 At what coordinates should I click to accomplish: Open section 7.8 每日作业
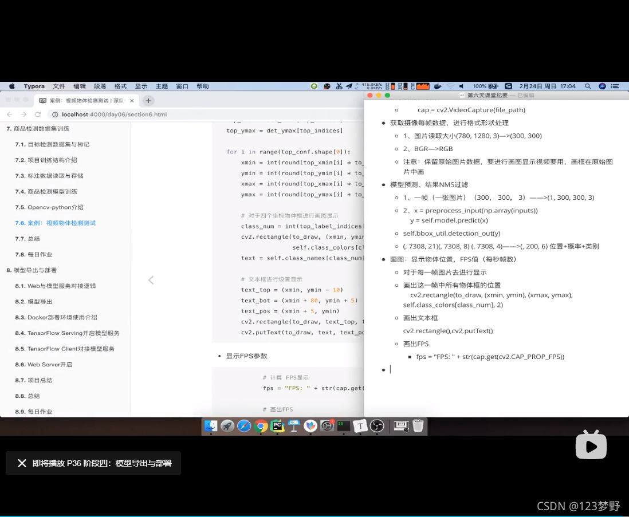[34, 254]
